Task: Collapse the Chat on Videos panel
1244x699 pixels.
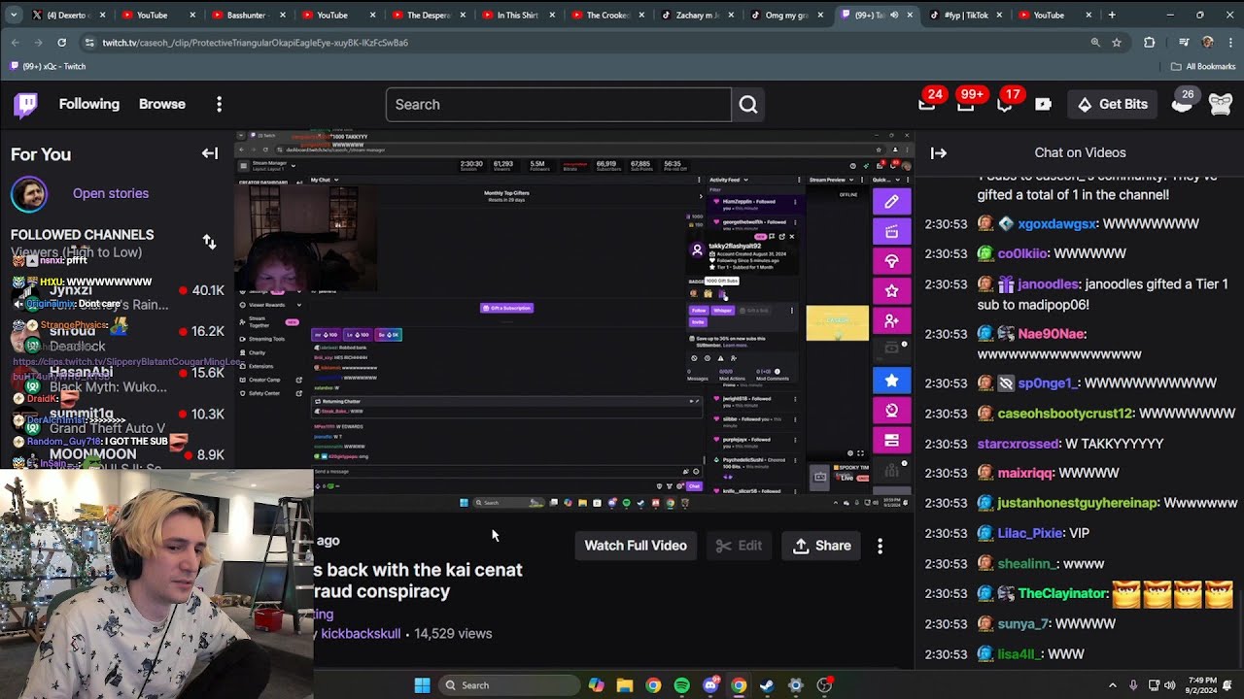Action: tap(939, 152)
